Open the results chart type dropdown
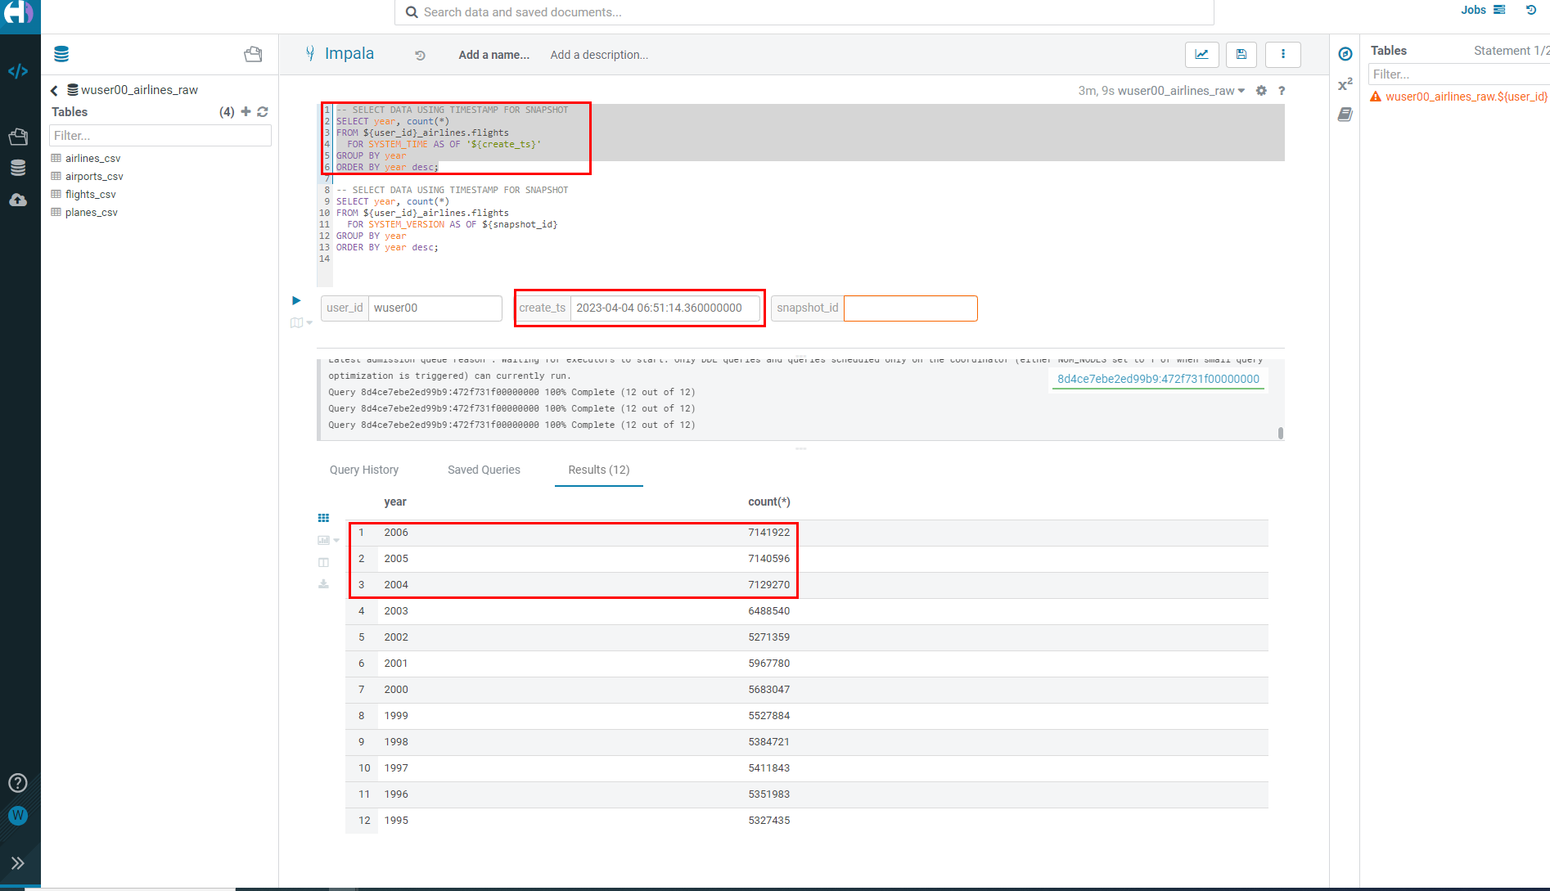 tap(328, 540)
